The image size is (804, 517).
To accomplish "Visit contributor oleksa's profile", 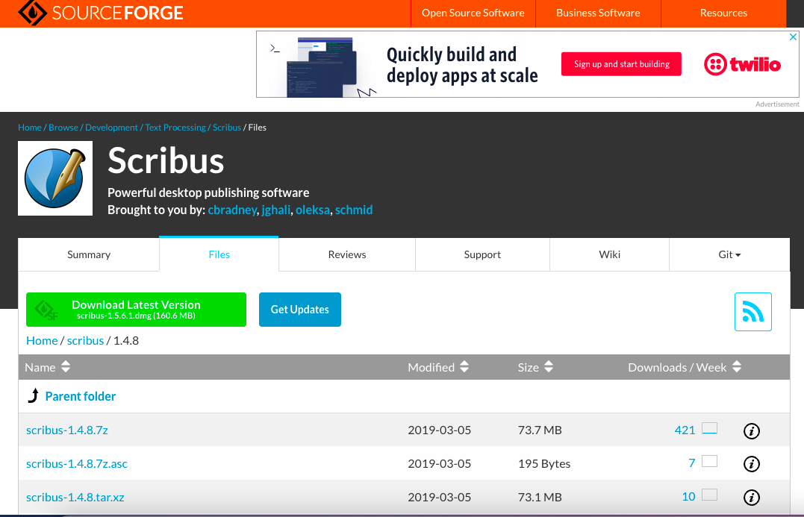I will (x=313, y=210).
